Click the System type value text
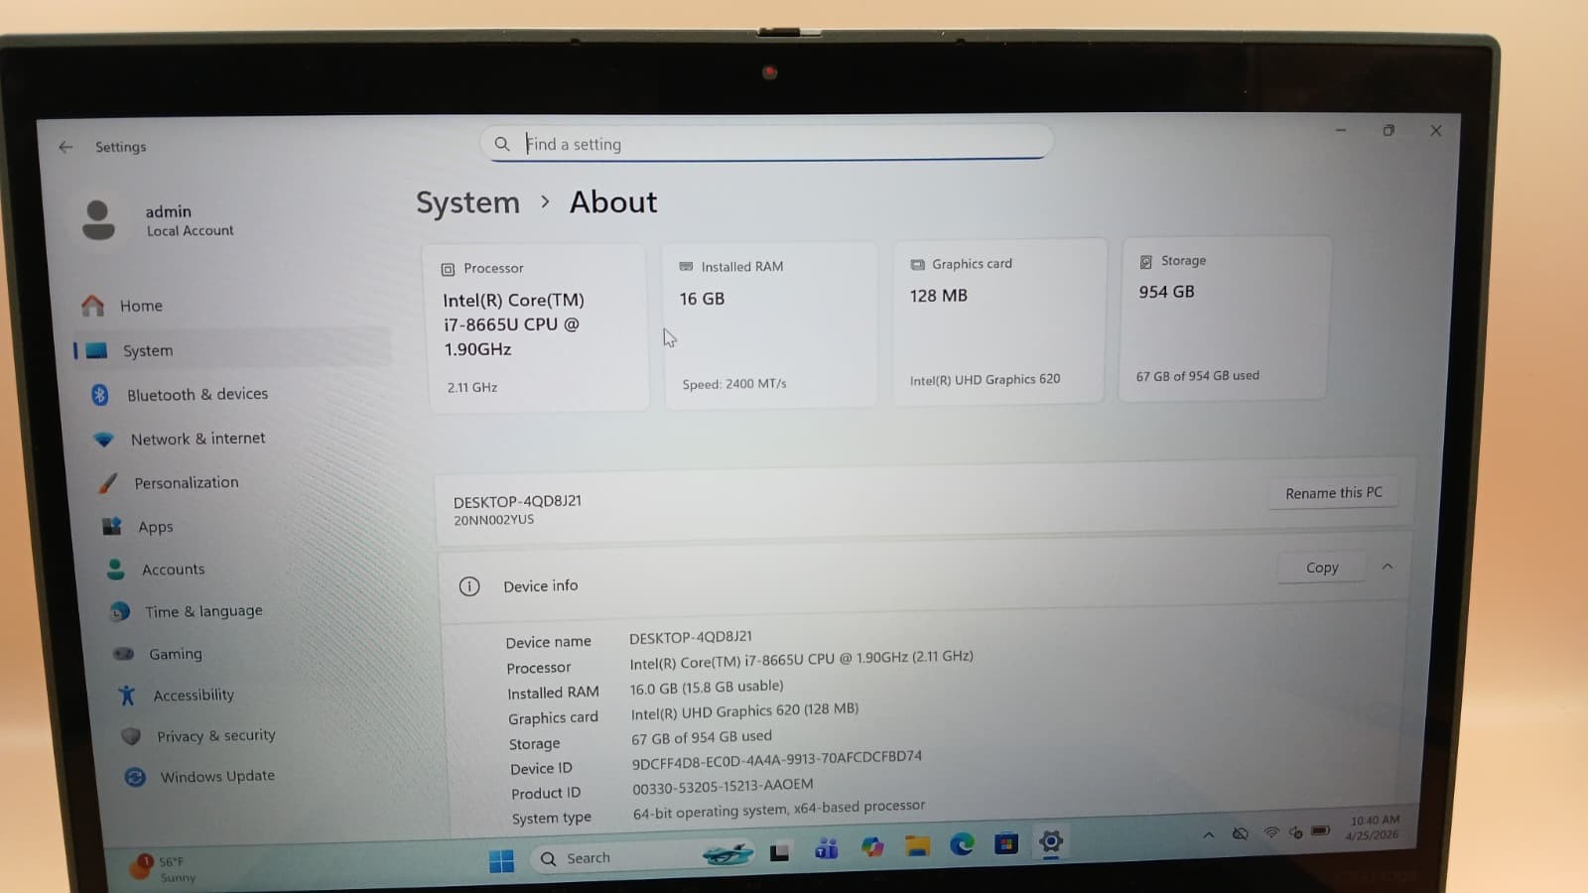The width and height of the screenshot is (1588, 893). (779, 809)
